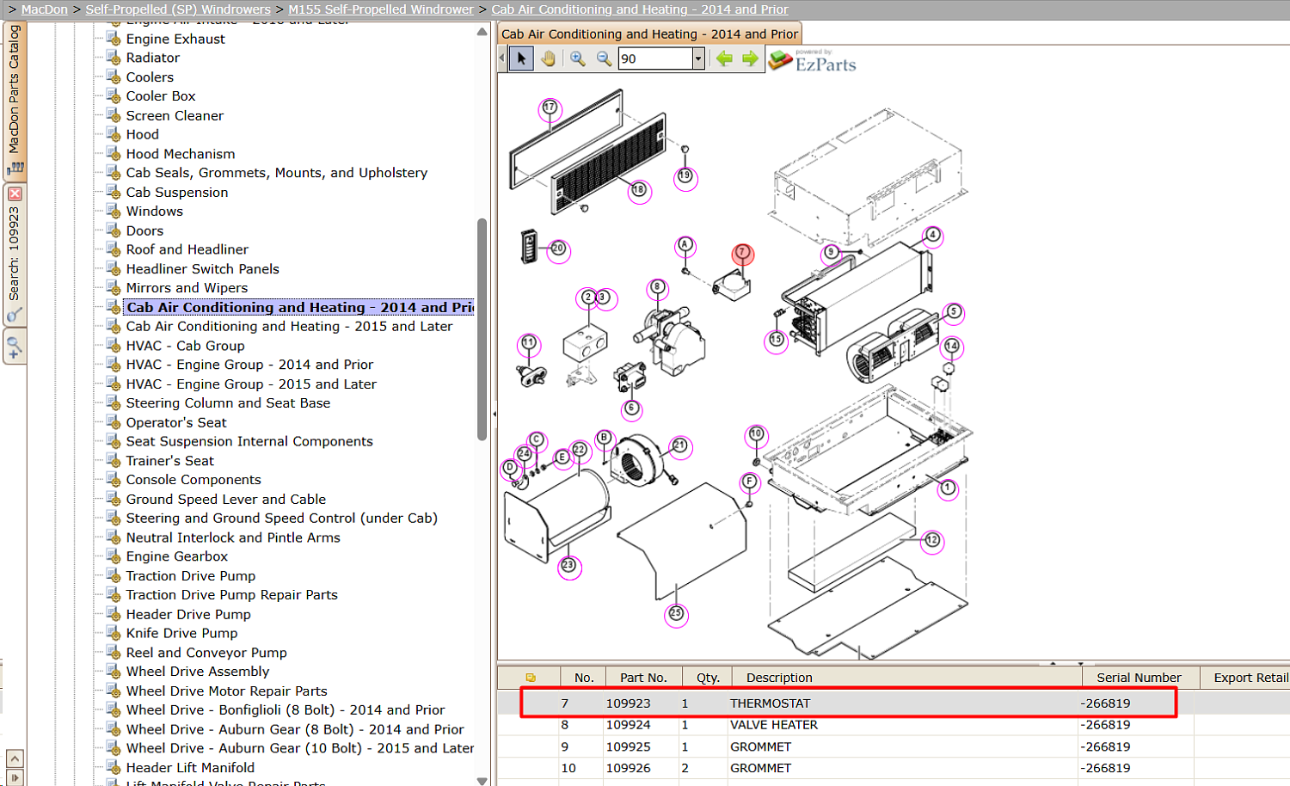The width and height of the screenshot is (1290, 786).
Task: Select Traction Drive Pump Repair Parts item
Action: tap(232, 595)
